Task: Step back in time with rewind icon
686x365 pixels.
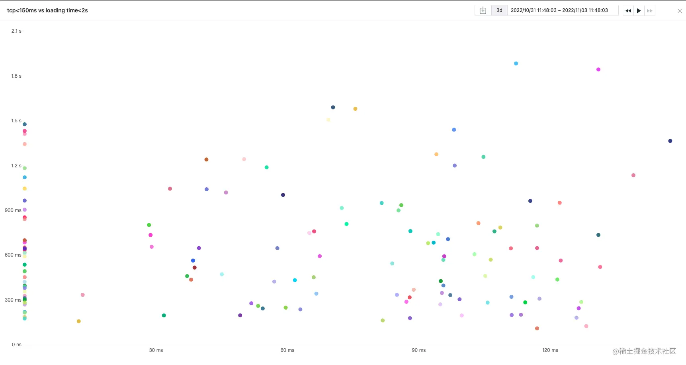Action: [628, 10]
